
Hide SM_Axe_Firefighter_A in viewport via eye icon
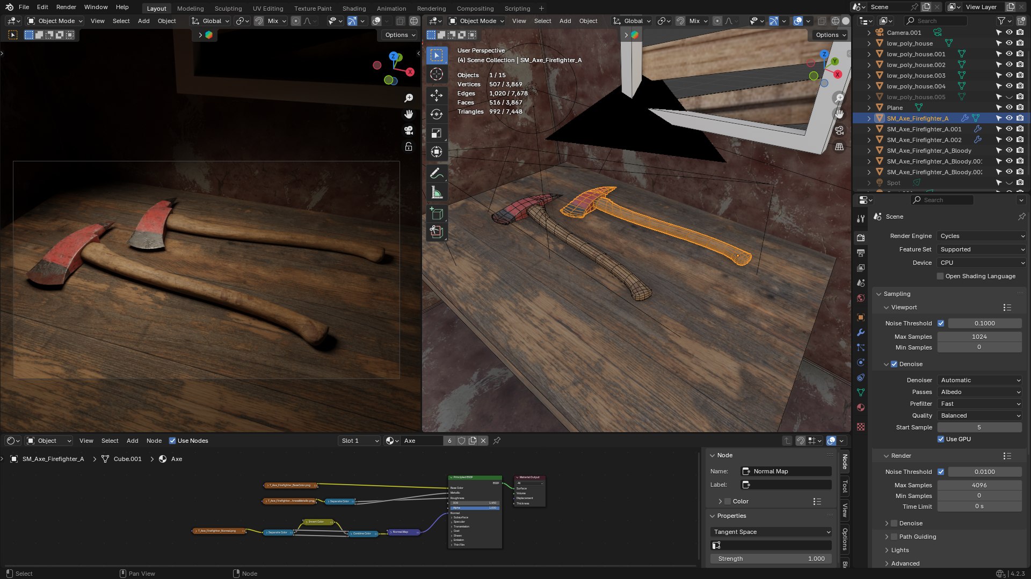[x=1010, y=118]
